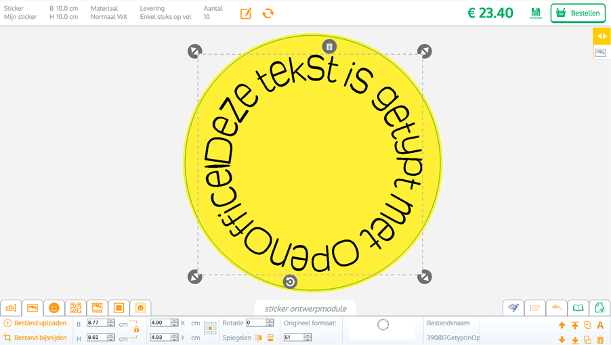Image resolution: width=611 pixels, height=345 pixels.
Task: Click stepper on height H field
Action: click(x=111, y=338)
